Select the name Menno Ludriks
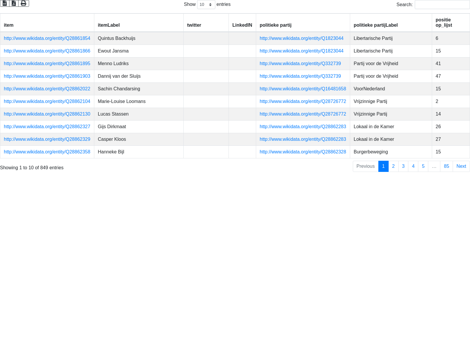The width and height of the screenshot is (470, 352). [113, 64]
